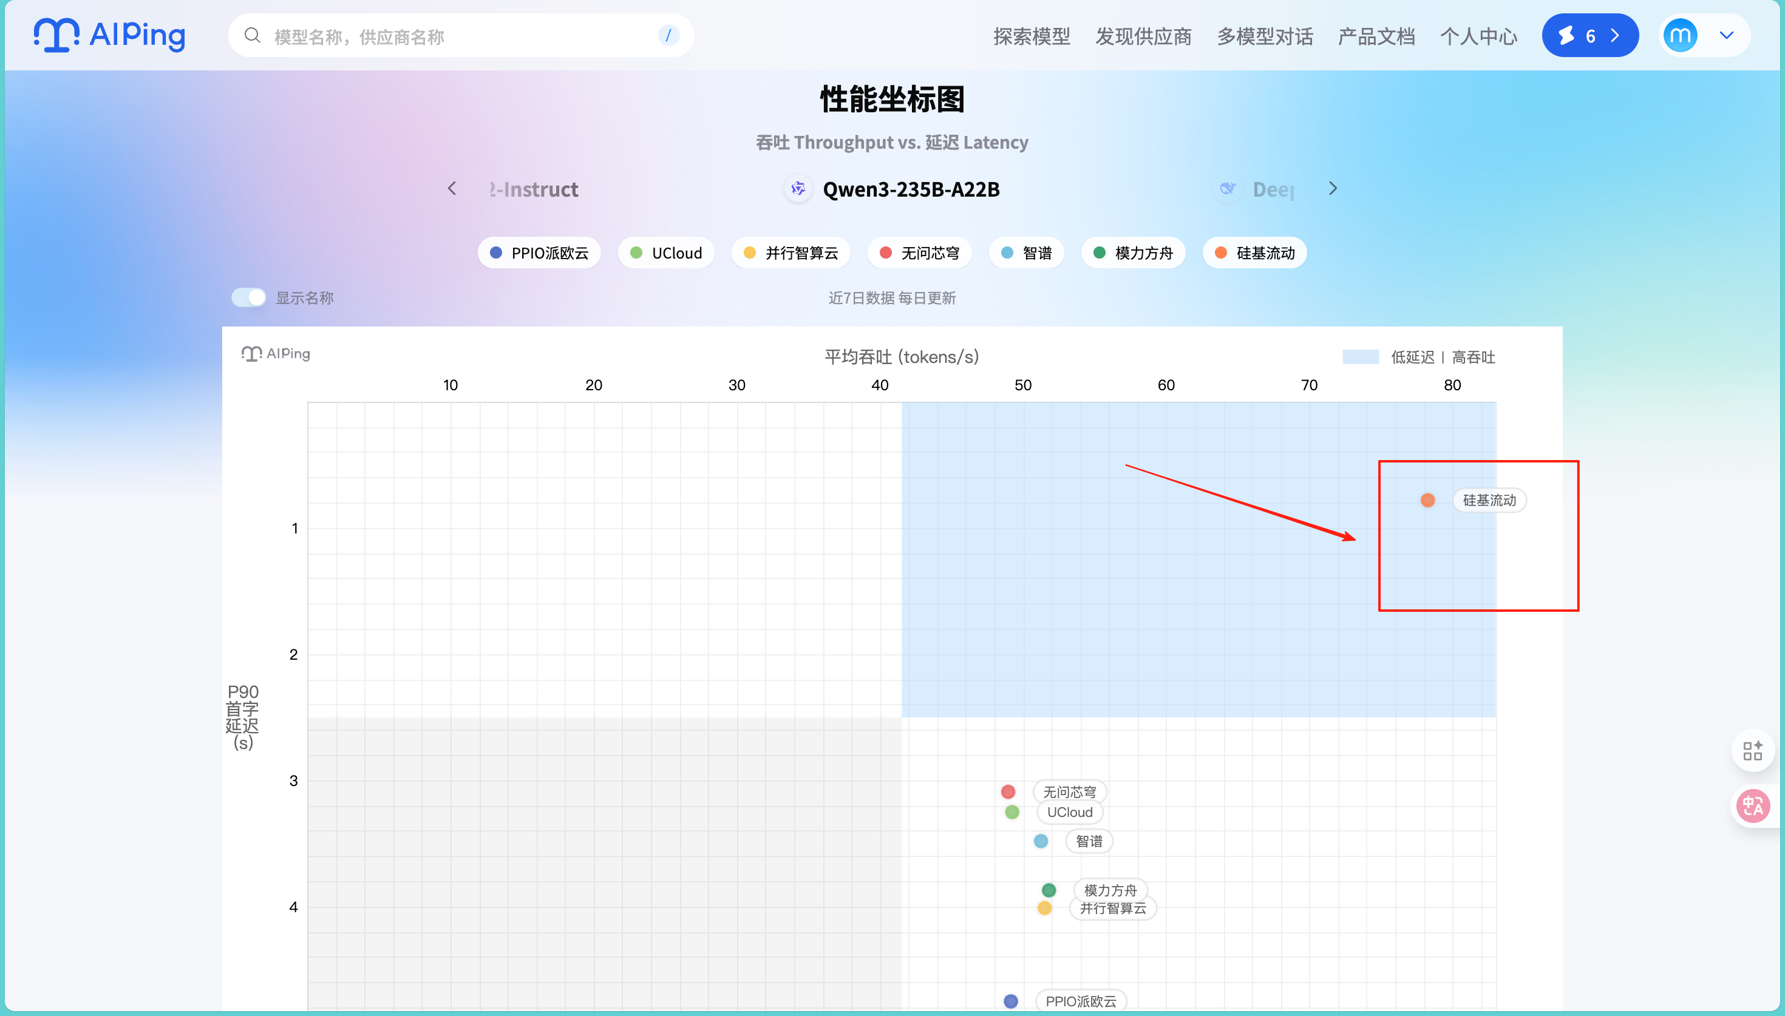Go to previous model with left chevron
Screen dimensions: 1785x1016
[452, 188]
